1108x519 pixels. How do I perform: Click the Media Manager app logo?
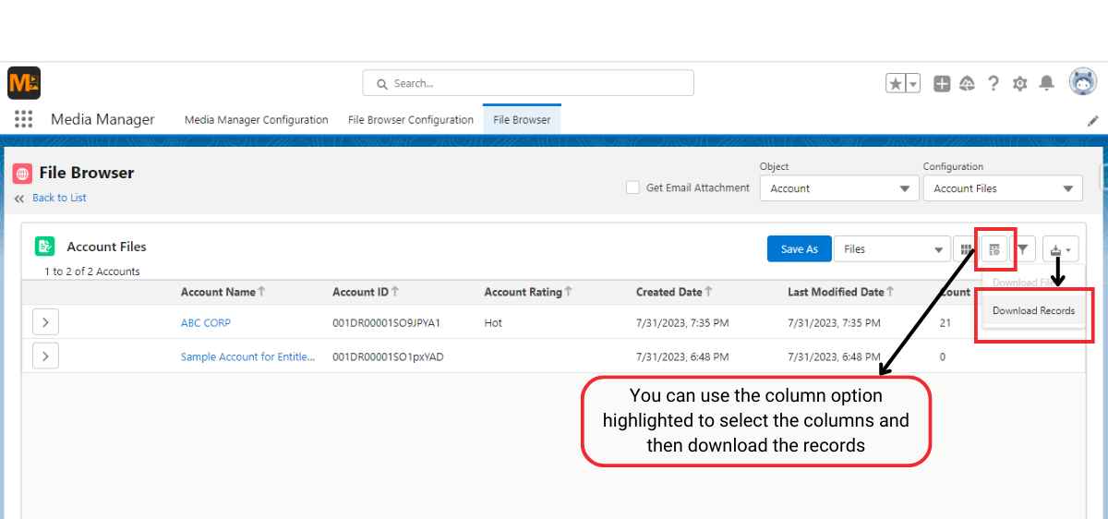point(24,83)
